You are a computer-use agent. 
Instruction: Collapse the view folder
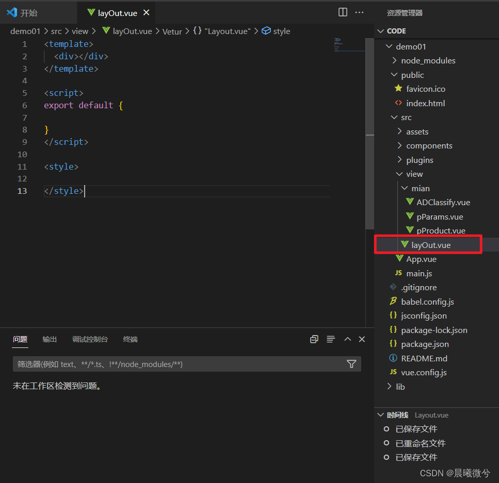tap(399, 174)
